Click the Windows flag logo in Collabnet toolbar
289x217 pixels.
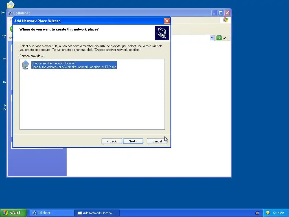point(225,20)
